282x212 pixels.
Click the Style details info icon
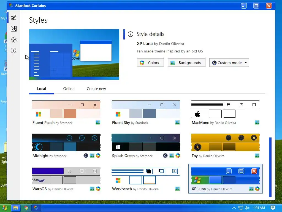point(130,34)
